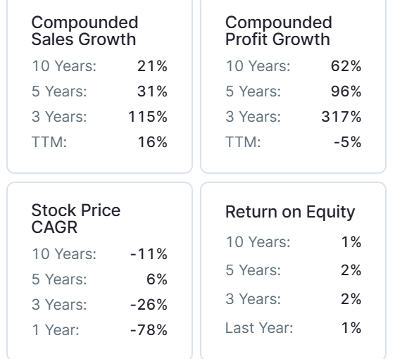The image size is (395, 359).
Task: Select the 96% five-year profit growth value
Action: point(346,92)
